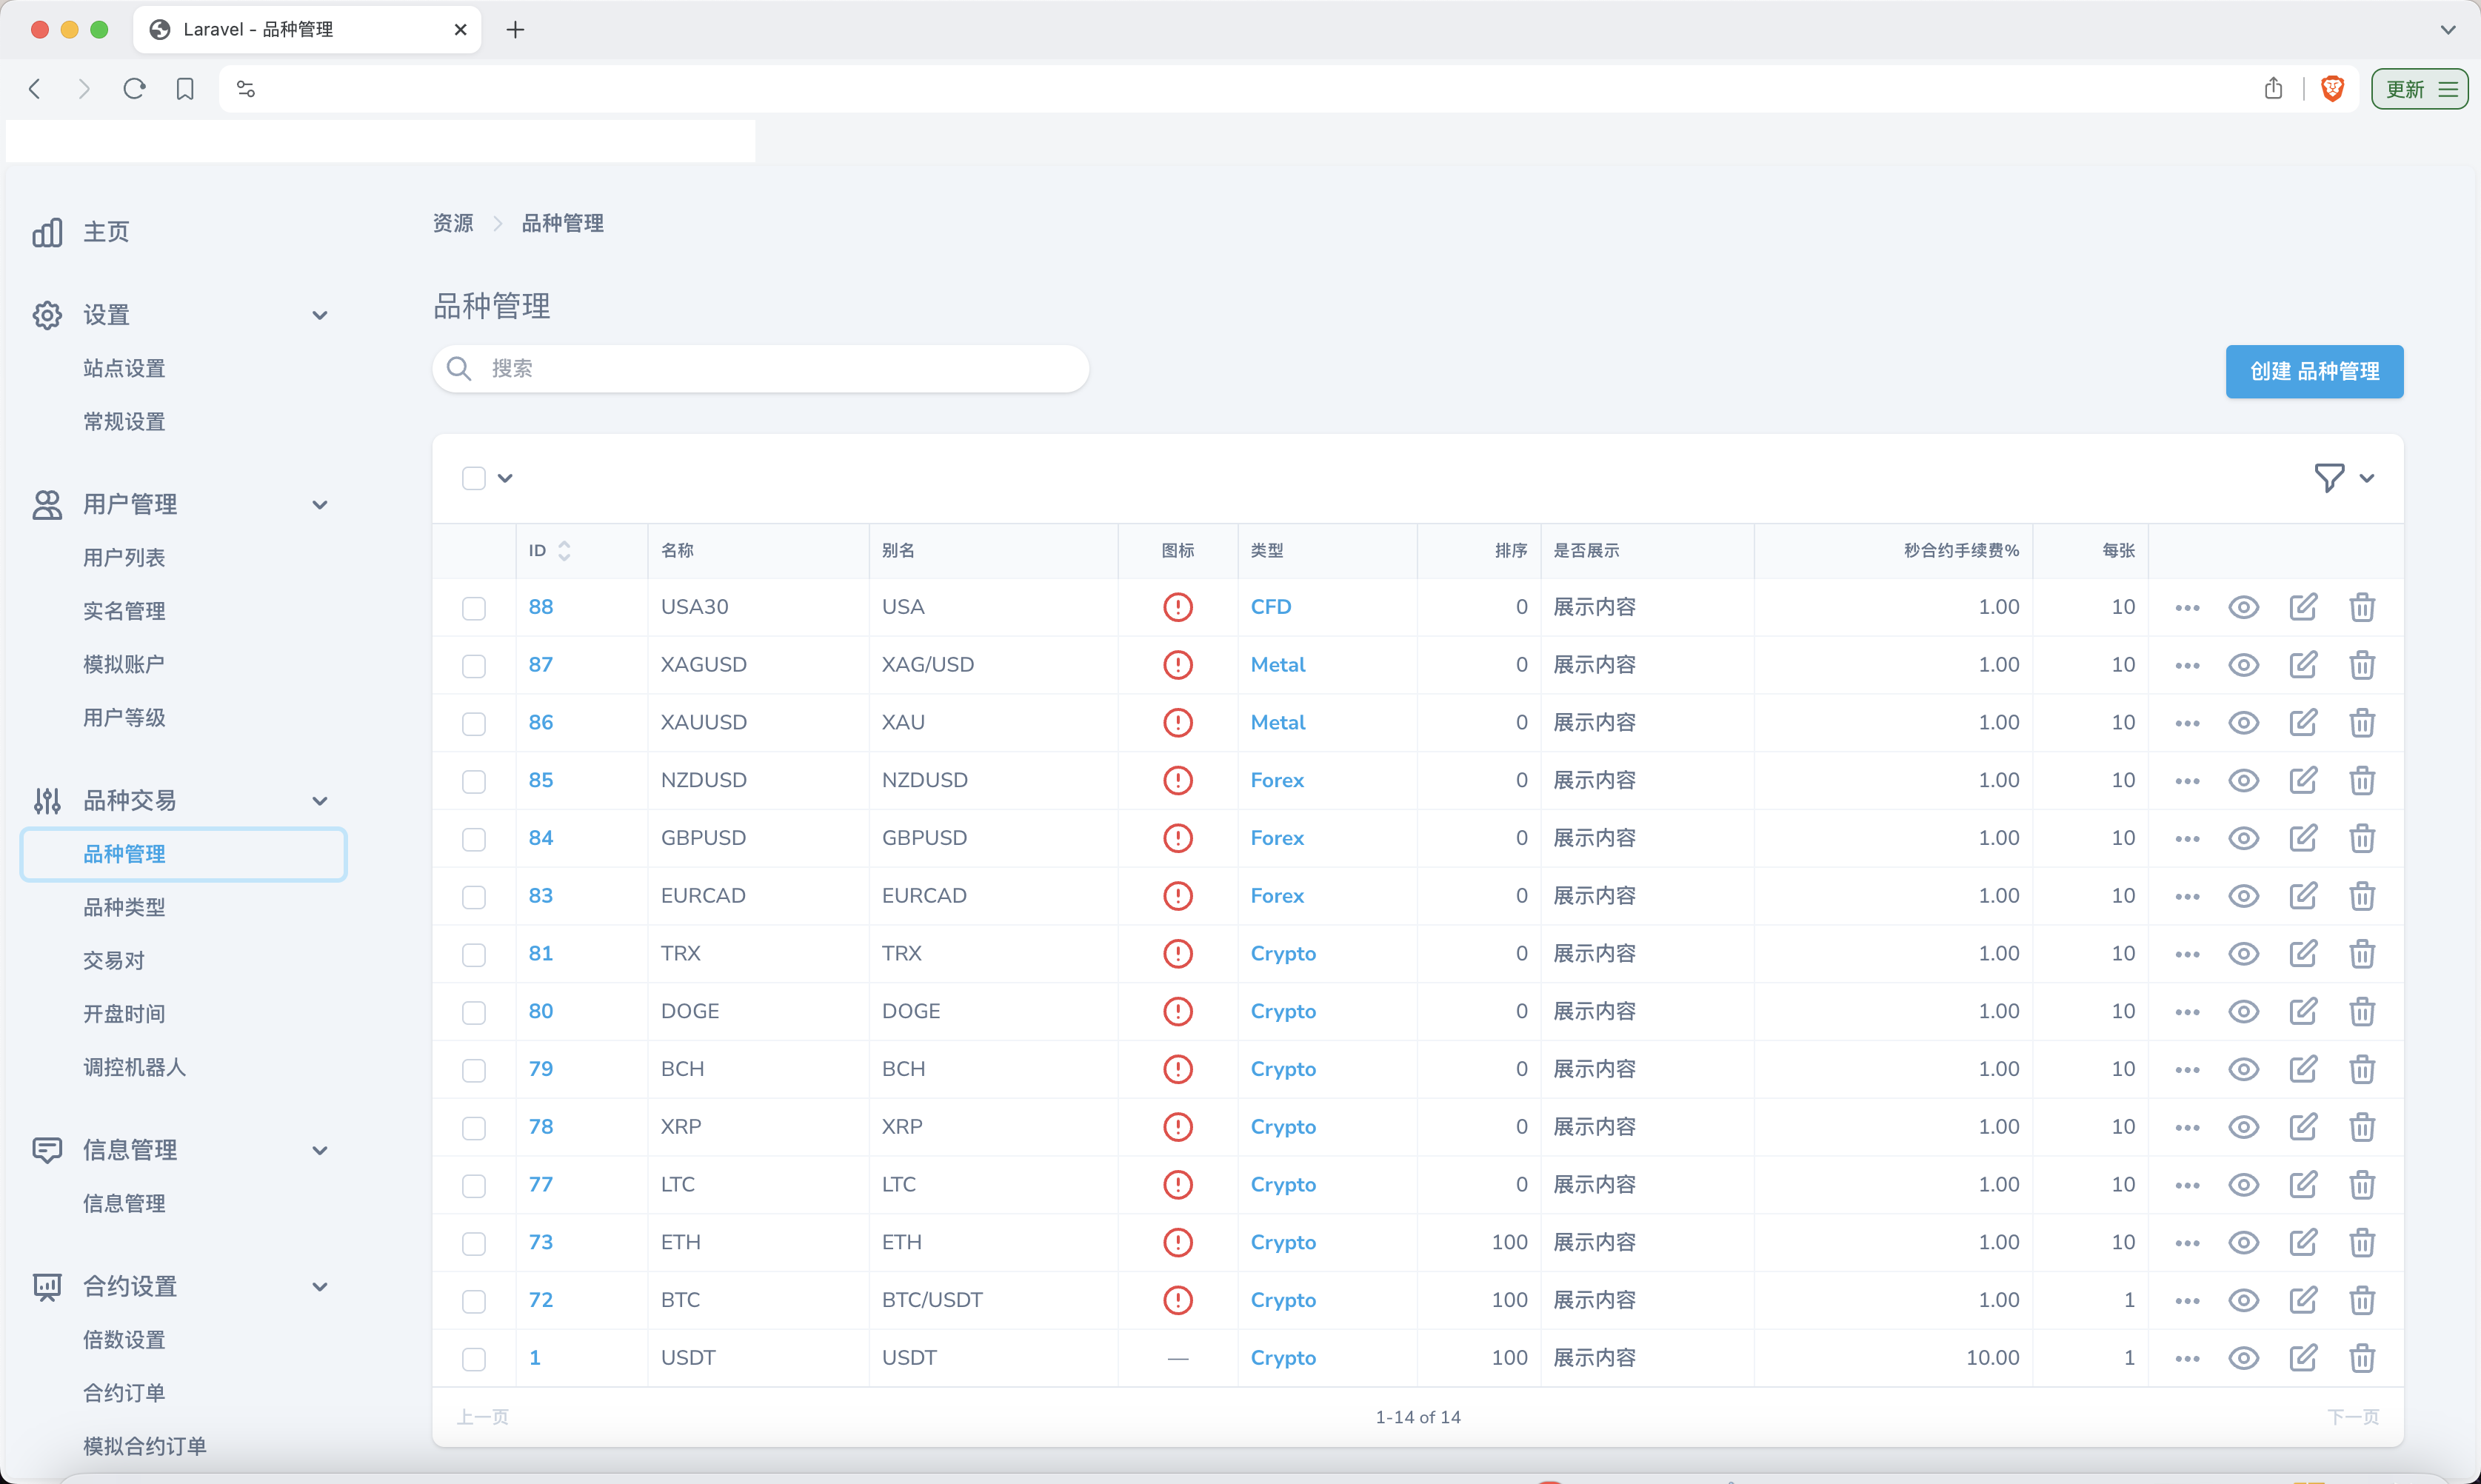2481x1484 pixels.
Task: Go to 用户列表 page
Action: [124, 558]
